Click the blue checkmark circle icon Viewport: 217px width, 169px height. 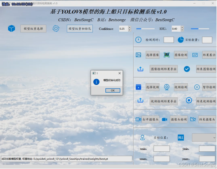[x=187, y=69]
